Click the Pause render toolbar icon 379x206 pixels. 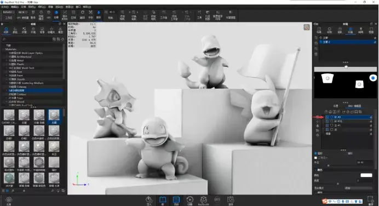point(33,14)
